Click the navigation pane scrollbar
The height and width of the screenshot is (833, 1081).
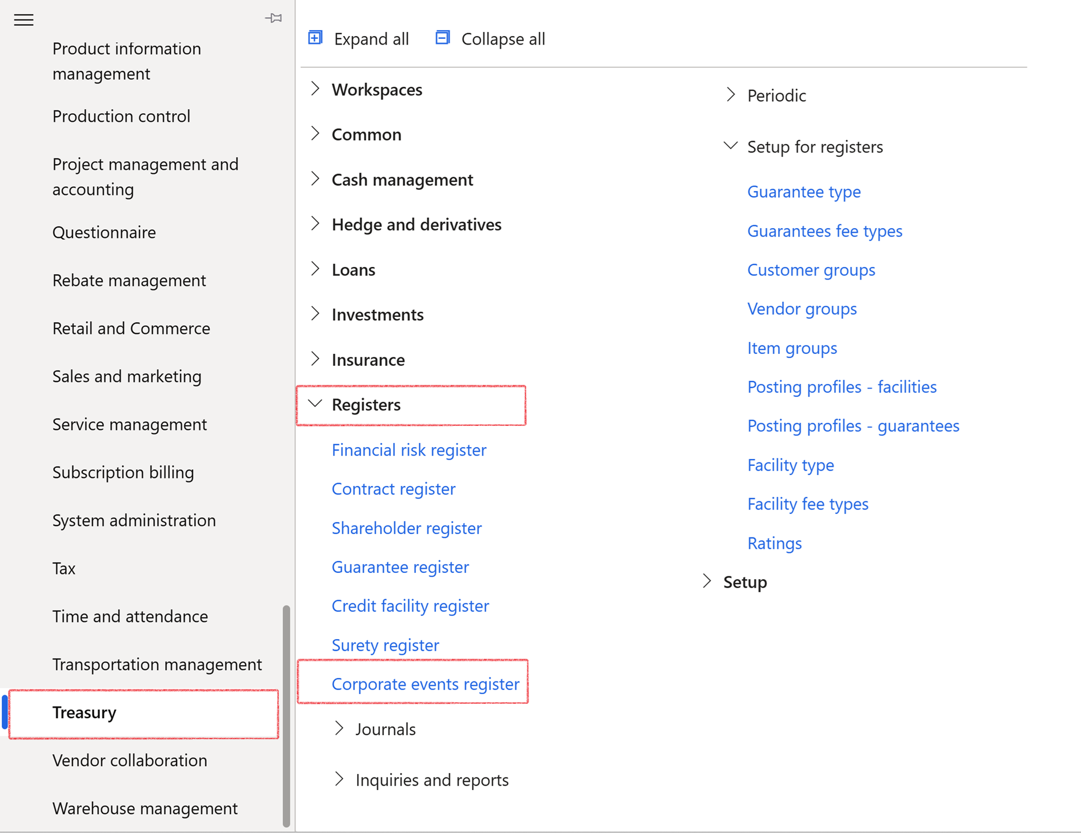(286, 715)
